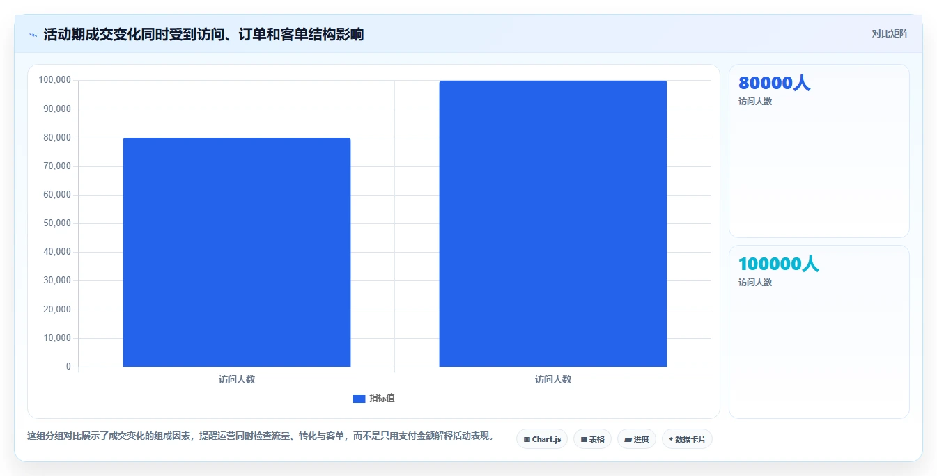Select the 表格 tag chip
This screenshot has width=937, height=476.
[x=592, y=439]
